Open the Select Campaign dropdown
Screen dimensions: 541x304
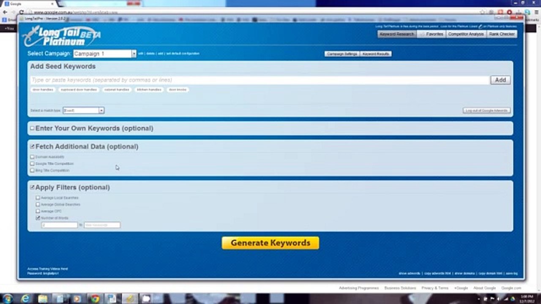pyautogui.click(x=104, y=54)
